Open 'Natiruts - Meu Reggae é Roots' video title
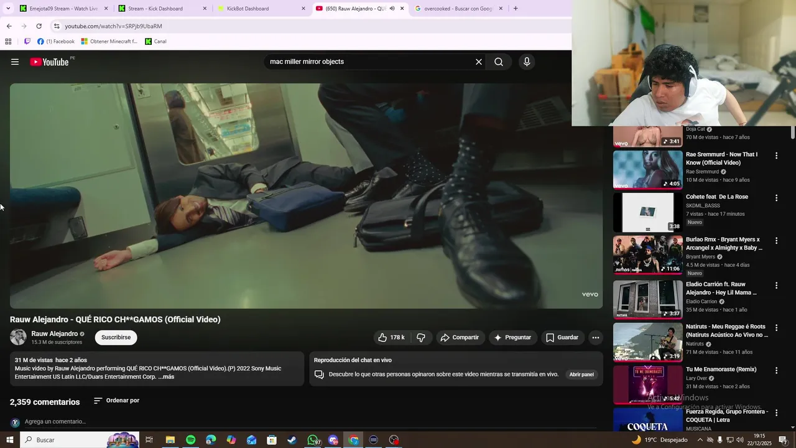 (x=726, y=331)
